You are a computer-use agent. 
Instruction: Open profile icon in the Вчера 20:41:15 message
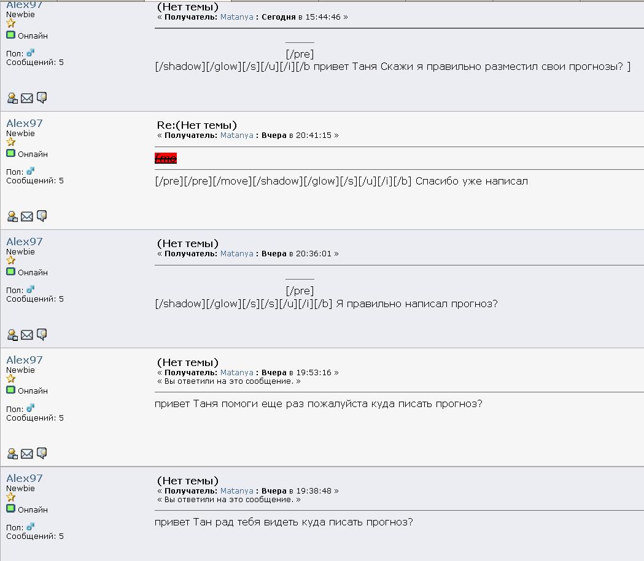pos(12,216)
